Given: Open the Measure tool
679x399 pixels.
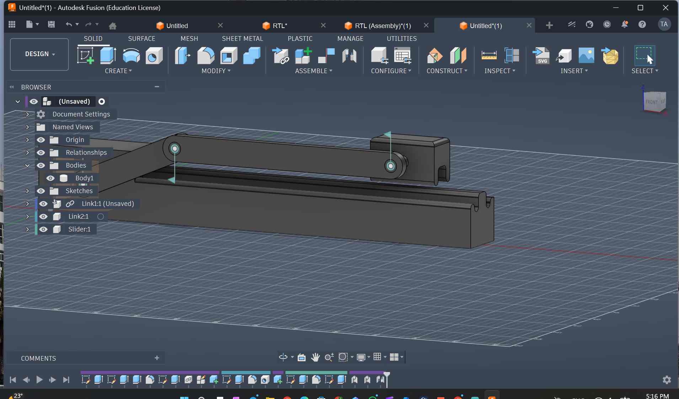Looking at the screenshot, I should pos(489,56).
